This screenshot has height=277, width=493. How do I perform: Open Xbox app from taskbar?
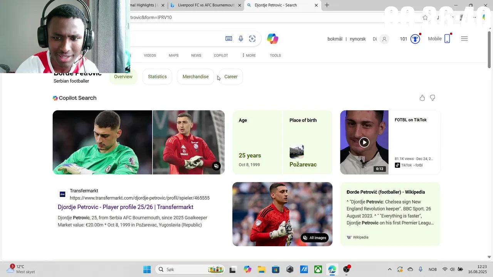point(318,269)
